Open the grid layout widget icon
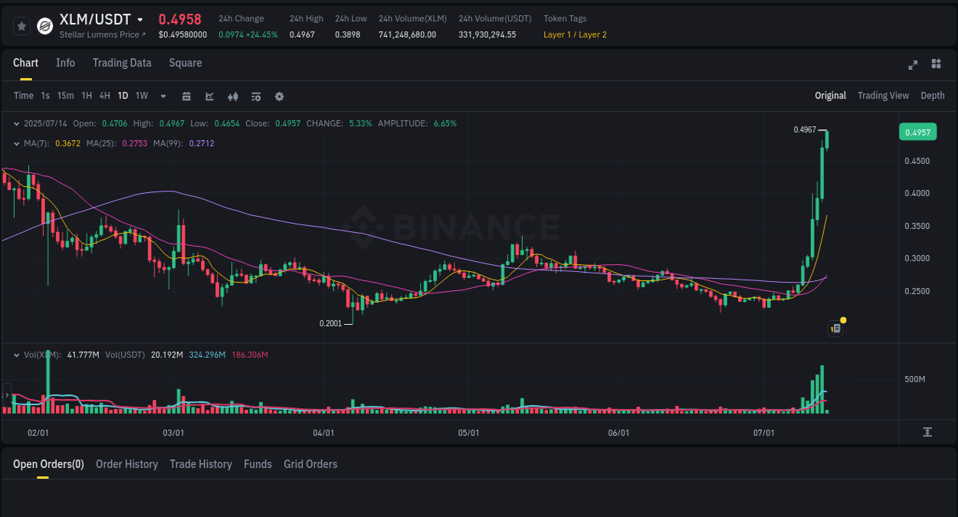The width and height of the screenshot is (958, 517). [x=936, y=65]
